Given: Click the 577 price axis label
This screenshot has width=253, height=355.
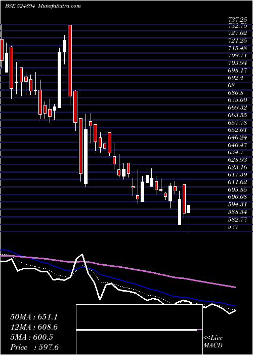Looking at the screenshot, I should 234,227.
